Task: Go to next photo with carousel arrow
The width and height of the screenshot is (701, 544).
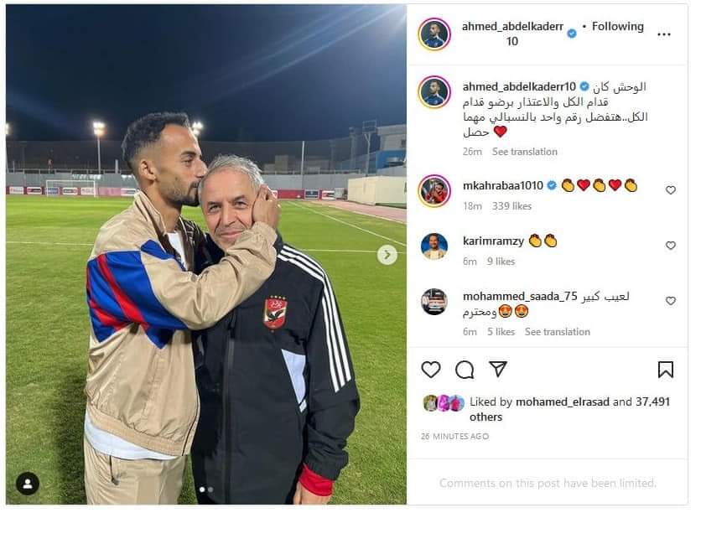Action: (x=387, y=255)
